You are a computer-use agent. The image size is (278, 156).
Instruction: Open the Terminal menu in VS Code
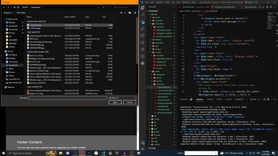coord(185,2)
